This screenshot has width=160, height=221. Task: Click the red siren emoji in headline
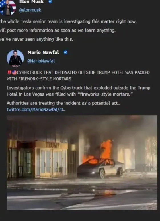click(9, 72)
